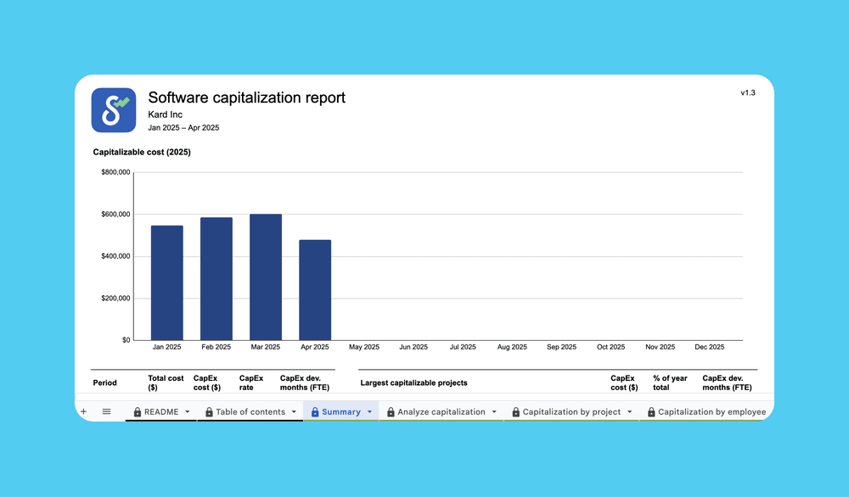This screenshot has height=497, width=849.
Task: Select the Feb 2025 bar in the chart
Action: point(216,276)
